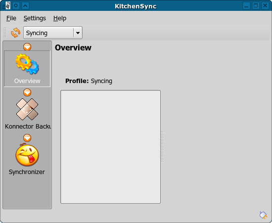Close the KitchenSync window
Viewport: 272px width, 223px height.
coord(265,6)
